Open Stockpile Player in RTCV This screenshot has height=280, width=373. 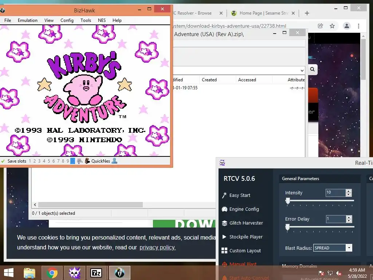pyautogui.click(x=242, y=237)
